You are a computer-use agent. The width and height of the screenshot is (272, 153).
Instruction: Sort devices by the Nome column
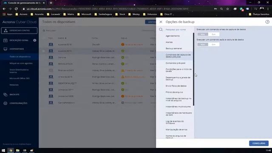62,38
